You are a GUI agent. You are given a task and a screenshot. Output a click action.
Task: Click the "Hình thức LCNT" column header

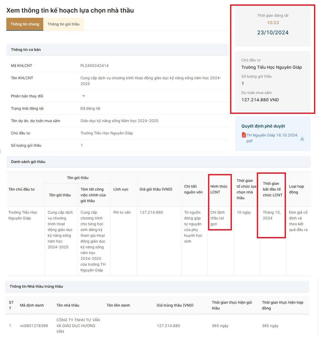click(x=219, y=189)
